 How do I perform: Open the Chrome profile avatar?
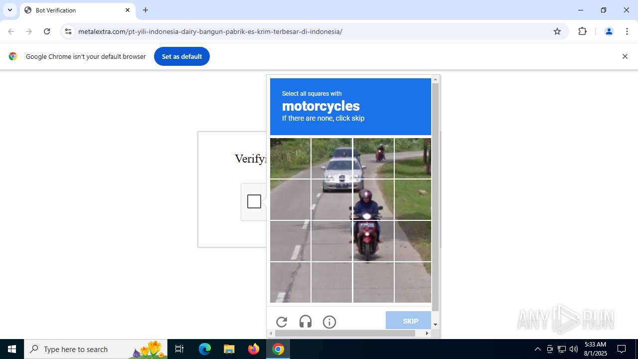pyautogui.click(x=609, y=31)
